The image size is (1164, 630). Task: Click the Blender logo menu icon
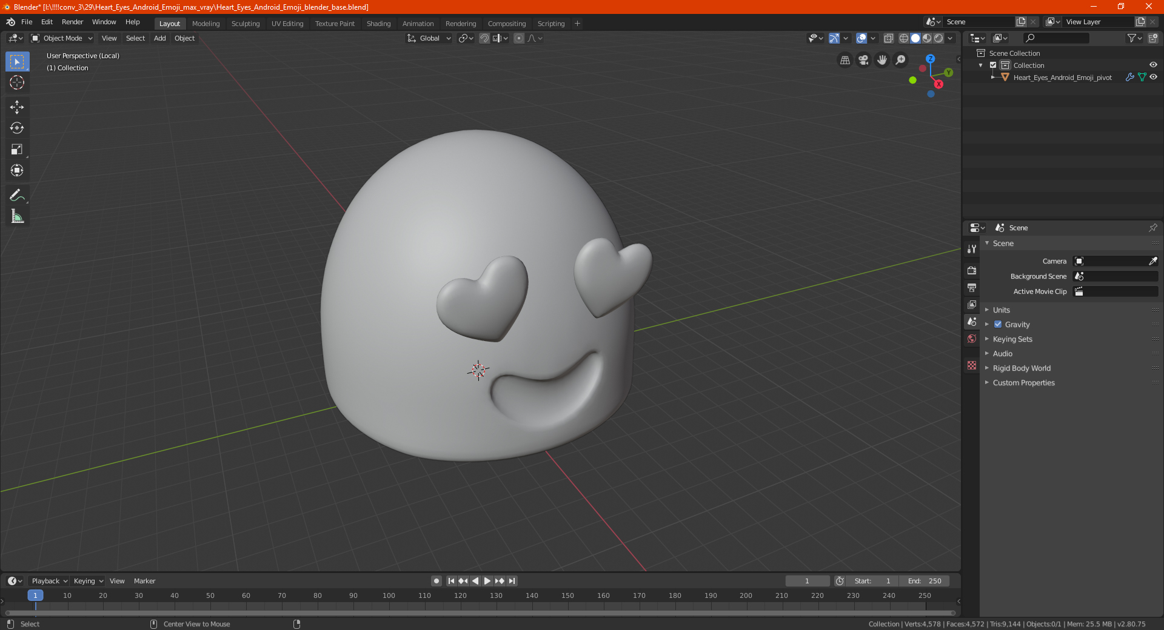(11, 22)
